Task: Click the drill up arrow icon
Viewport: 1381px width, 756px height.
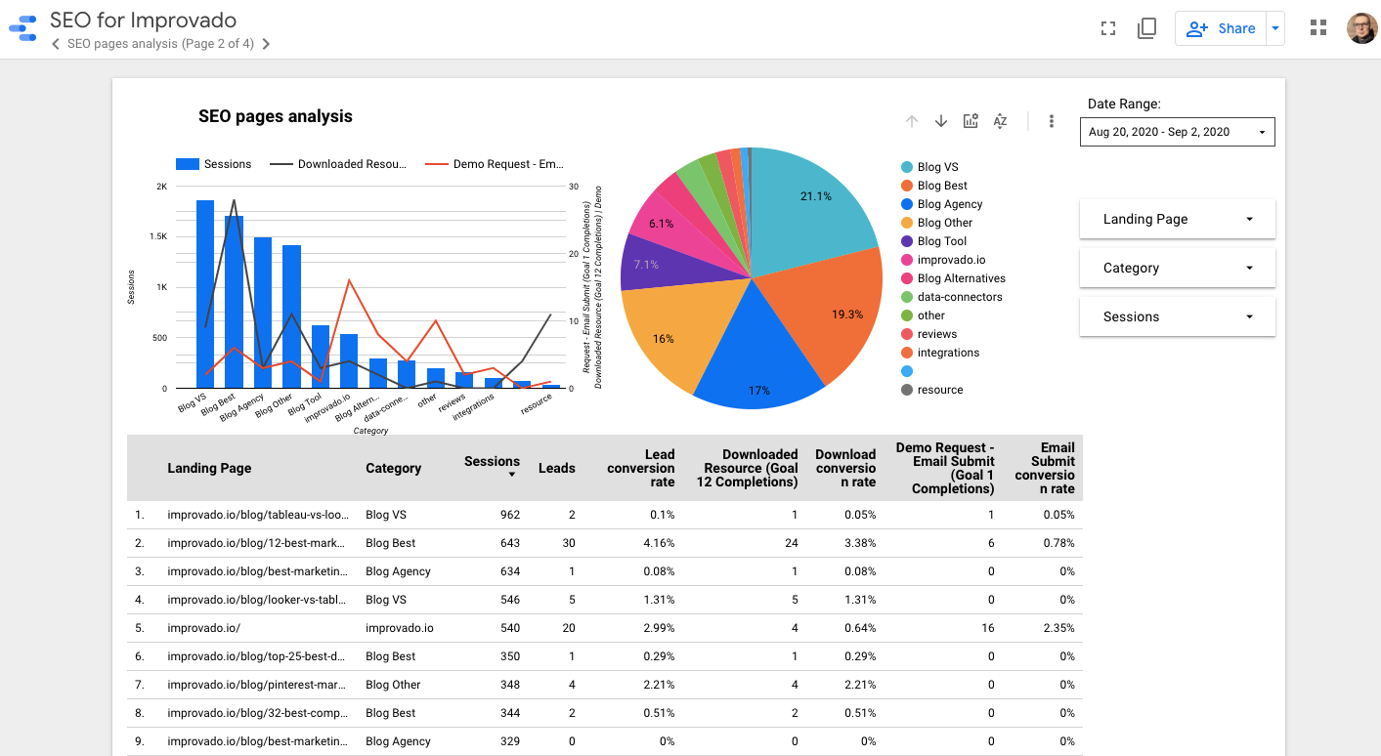Action: click(x=912, y=121)
